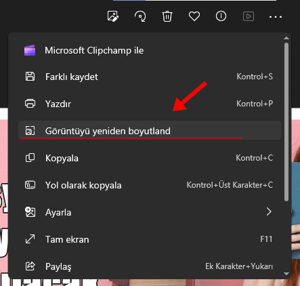Show file info via info icon

tap(221, 16)
